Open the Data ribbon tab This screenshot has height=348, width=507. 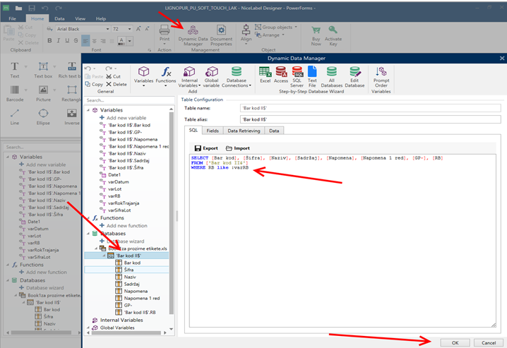click(x=59, y=19)
